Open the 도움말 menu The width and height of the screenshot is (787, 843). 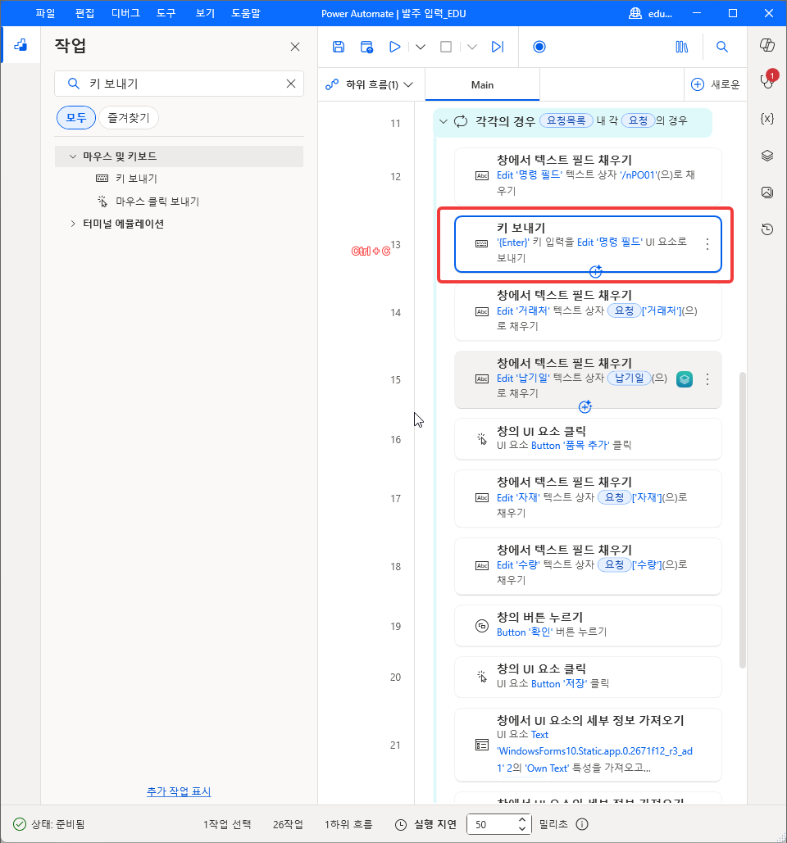[x=246, y=13]
